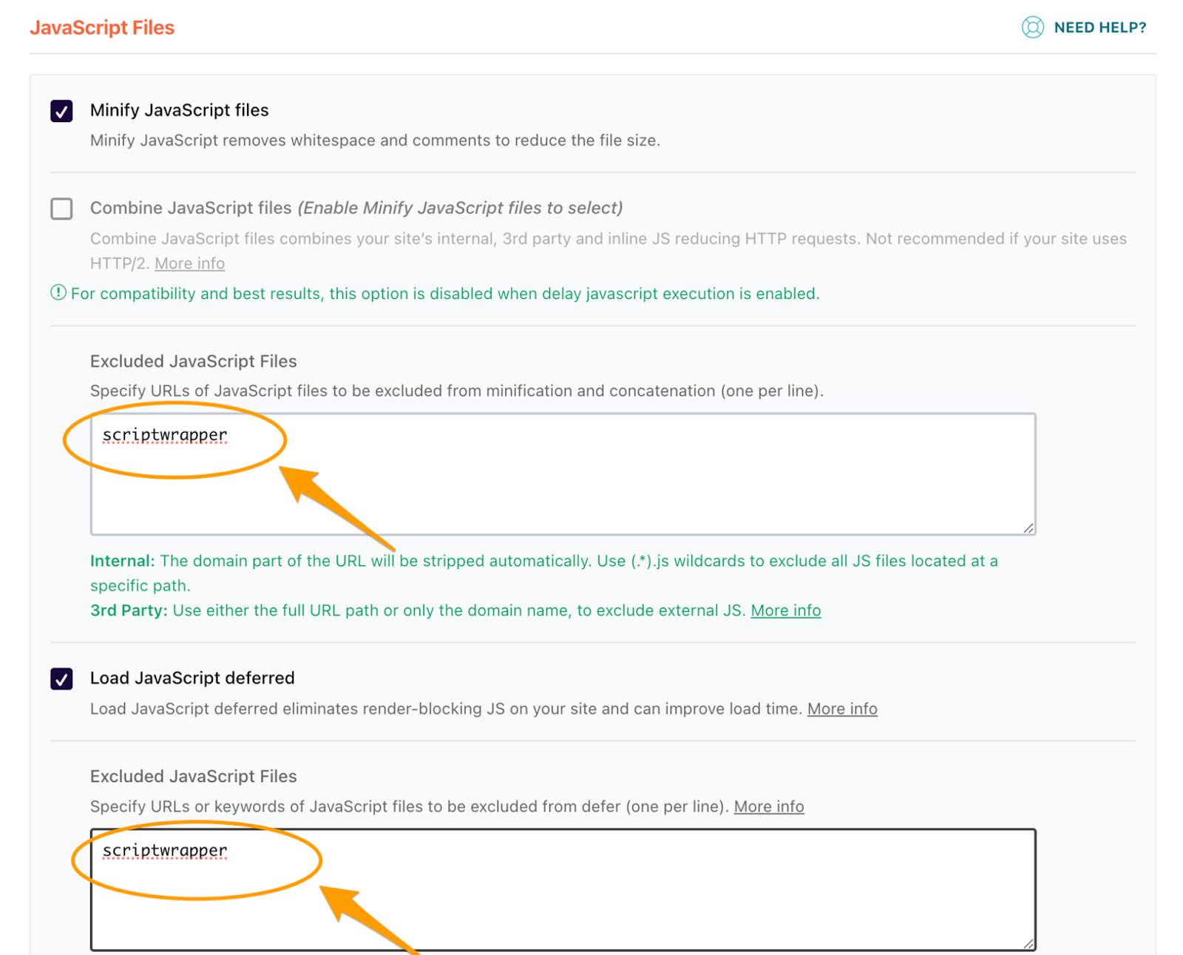The height and width of the screenshot is (955, 1183).
Task: Open the NEED HELP? link
Action: pos(1099,27)
